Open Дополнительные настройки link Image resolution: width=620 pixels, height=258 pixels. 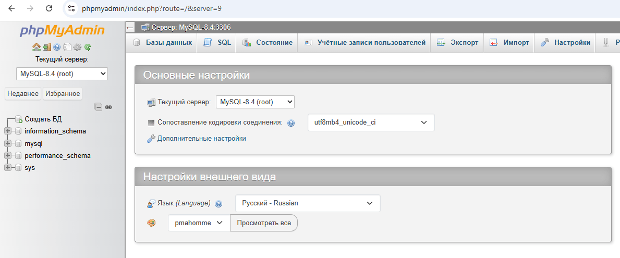202,138
